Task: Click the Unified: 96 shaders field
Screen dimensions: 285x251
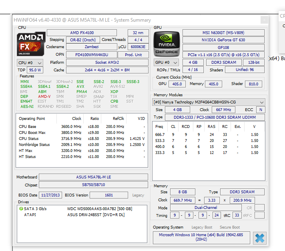Action: click(245, 70)
